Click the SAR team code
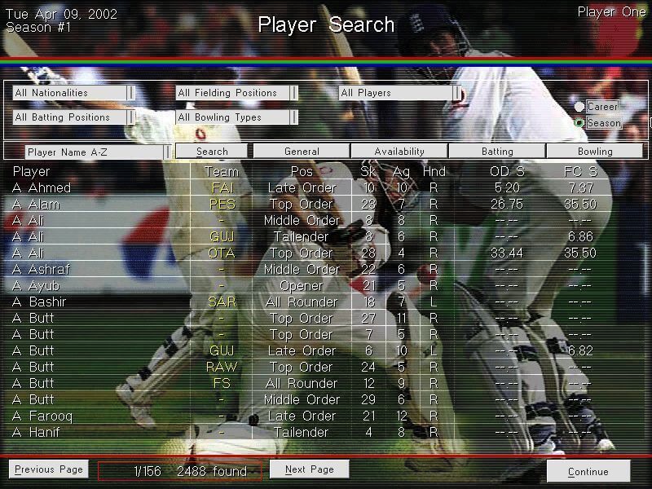Viewport: 652px width, 489px height. coord(222,302)
